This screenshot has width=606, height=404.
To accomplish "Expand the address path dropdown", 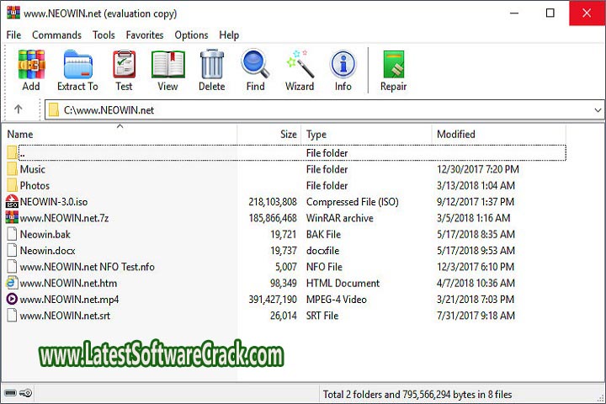I will (x=598, y=110).
